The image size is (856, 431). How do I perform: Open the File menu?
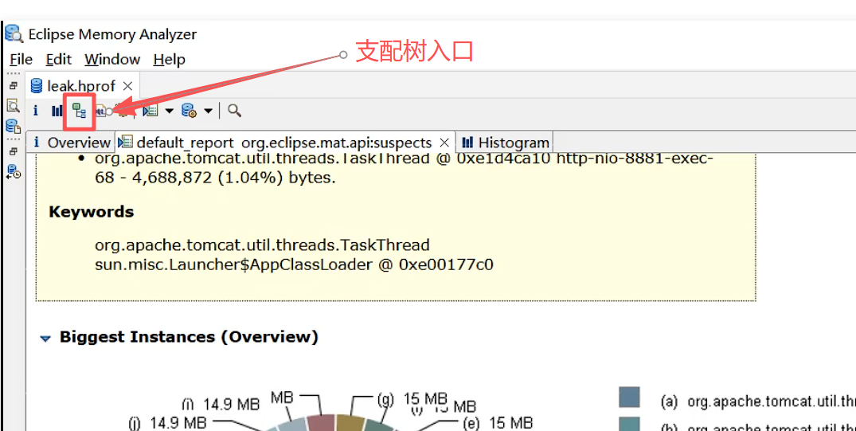(21, 59)
